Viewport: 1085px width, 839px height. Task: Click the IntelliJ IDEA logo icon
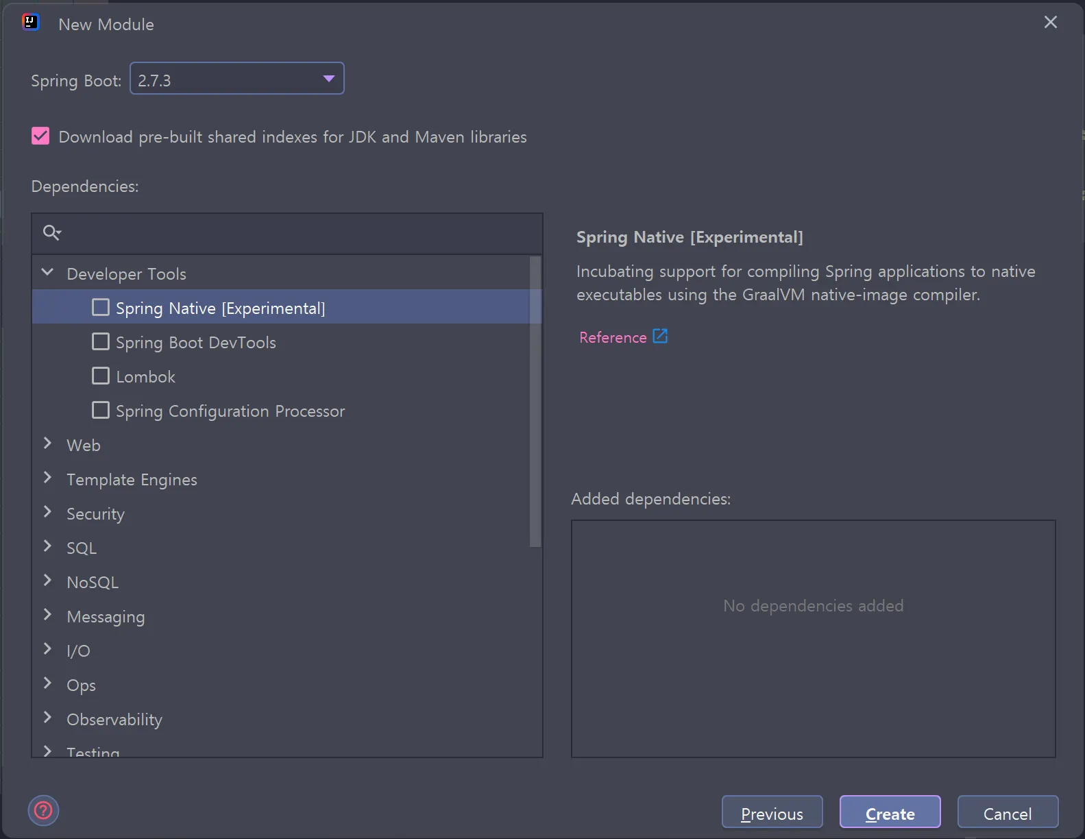(x=31, y=23)
